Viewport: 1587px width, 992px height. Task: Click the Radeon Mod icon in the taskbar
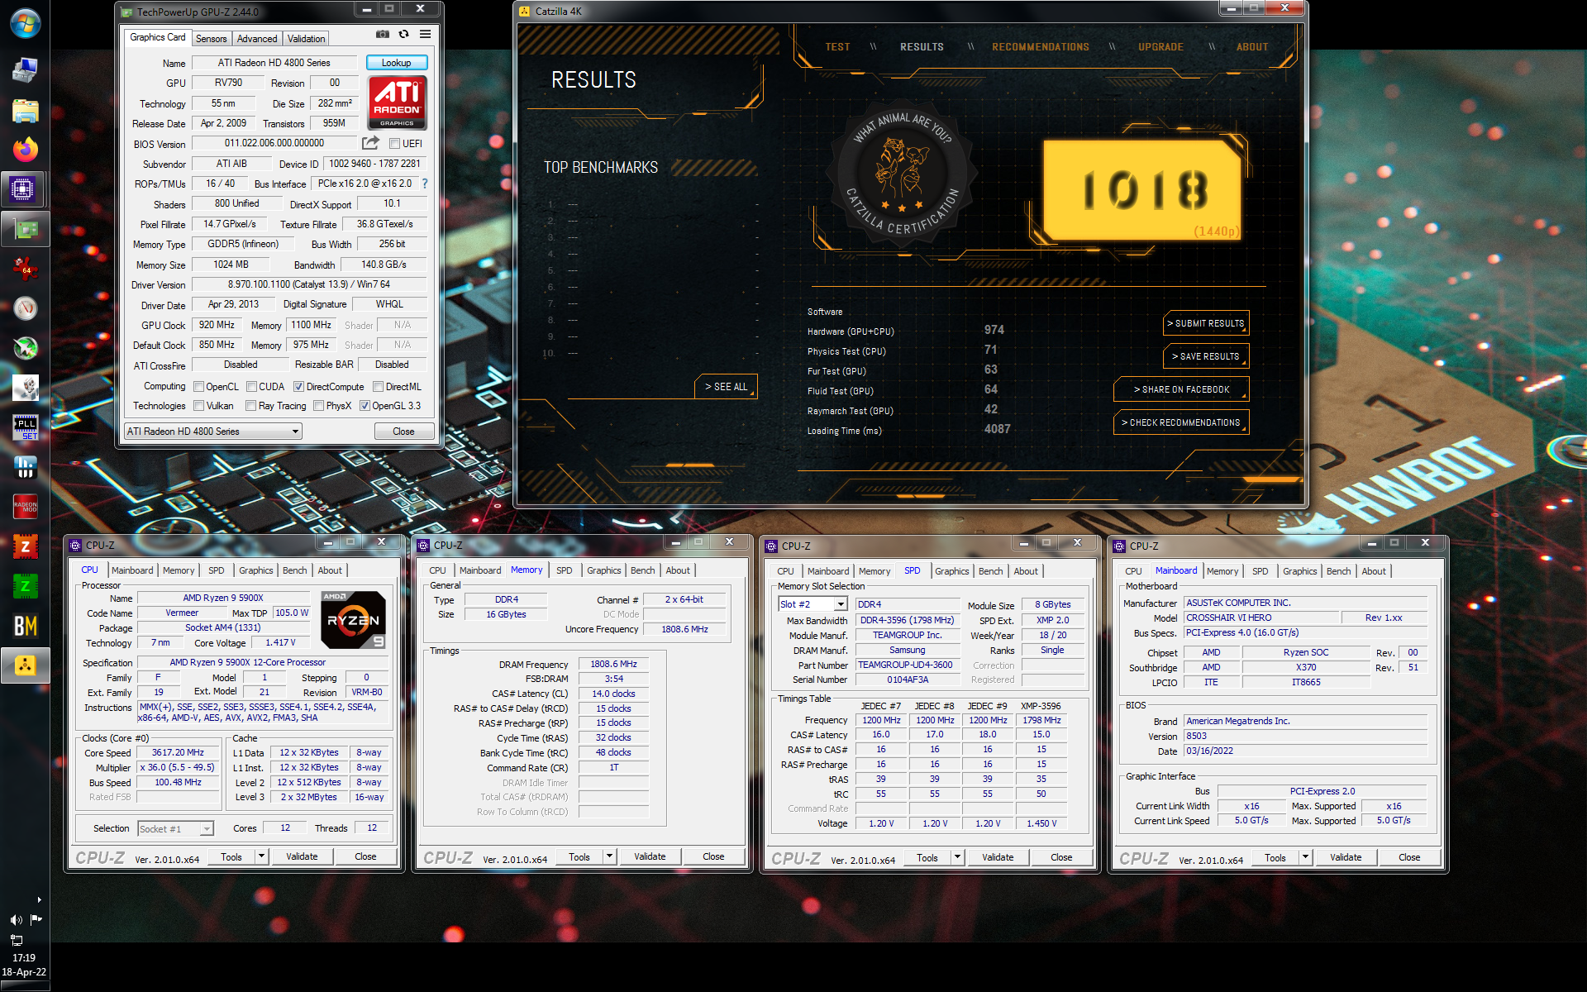(x=26, y=507)
